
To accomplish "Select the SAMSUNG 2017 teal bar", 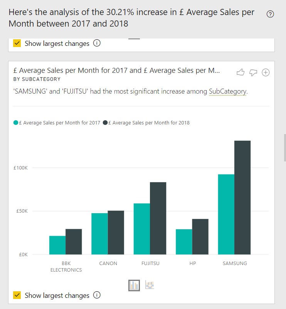I will 226,214.
